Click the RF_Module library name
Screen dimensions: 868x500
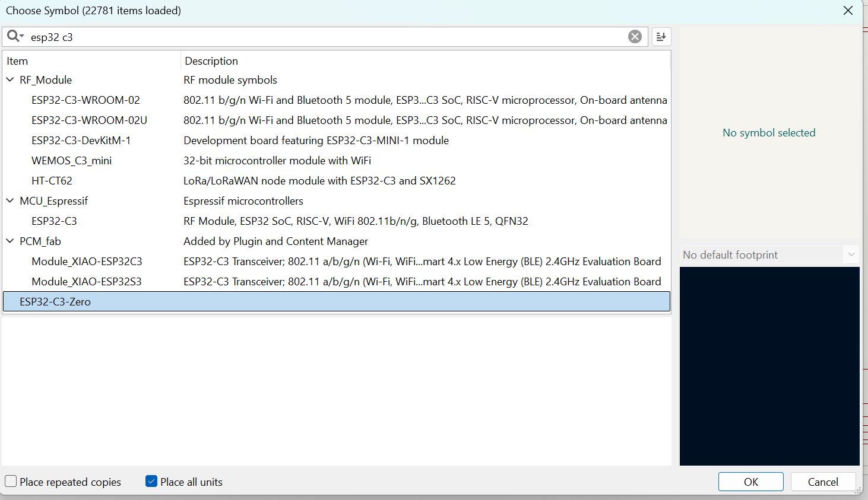coord(46,80)
